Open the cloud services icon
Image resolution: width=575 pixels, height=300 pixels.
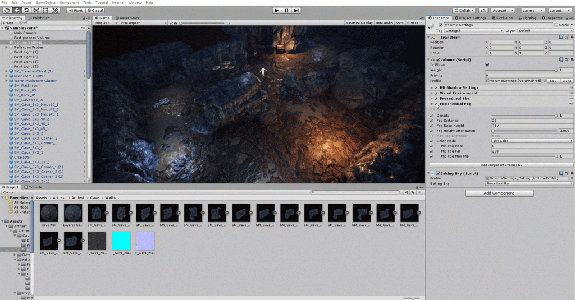pos(483,10)
